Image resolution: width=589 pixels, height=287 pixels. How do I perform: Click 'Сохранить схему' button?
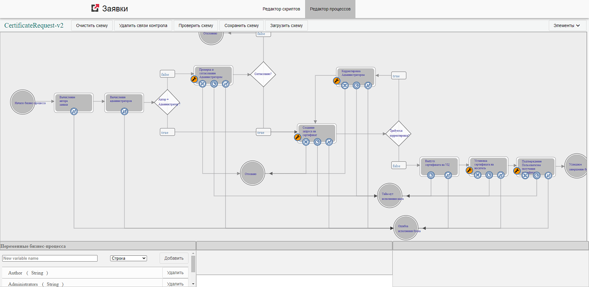pyautogui.click(x=241, y=25)
